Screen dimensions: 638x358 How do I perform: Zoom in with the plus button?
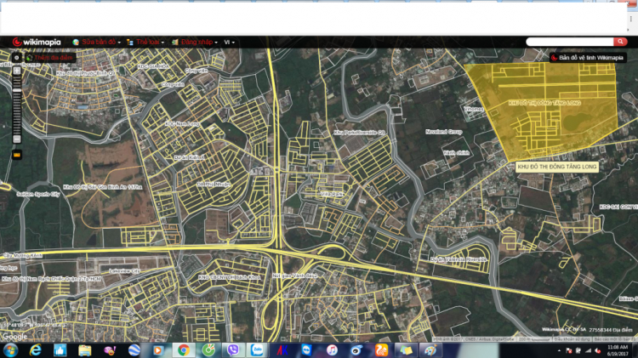tap(17, 71)
